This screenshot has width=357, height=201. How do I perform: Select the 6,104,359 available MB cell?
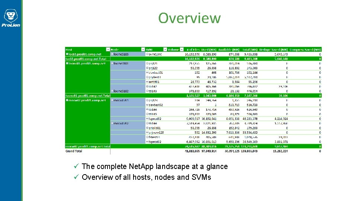[233, 96]
